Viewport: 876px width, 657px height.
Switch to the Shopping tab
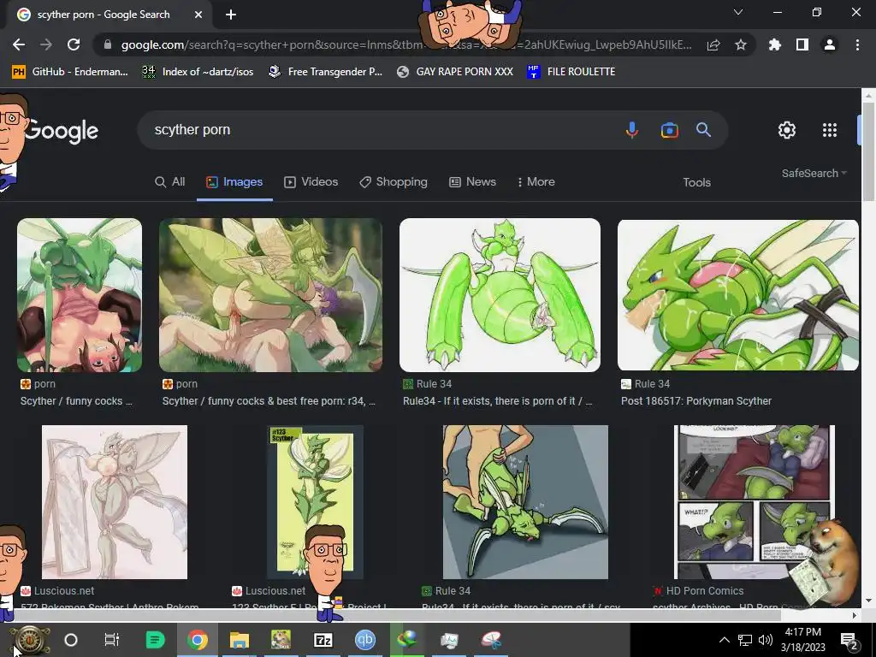point(394,182)
